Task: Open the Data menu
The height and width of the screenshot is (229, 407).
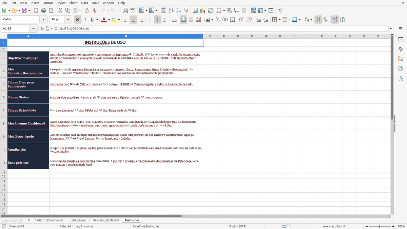Action: click(x=84, y=3)
